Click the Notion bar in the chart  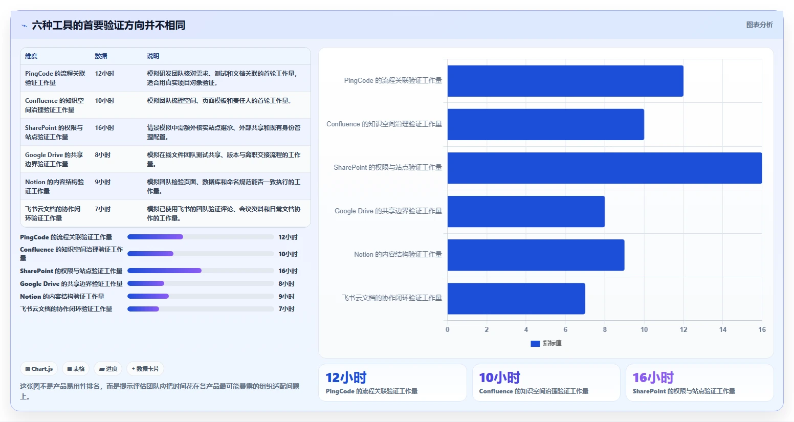[536, 255]
